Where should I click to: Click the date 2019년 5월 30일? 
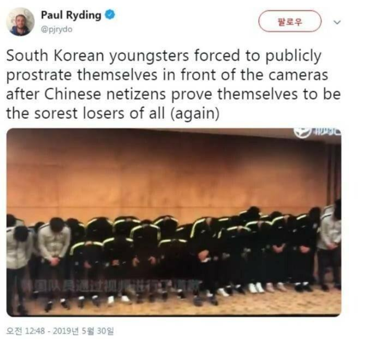pos(83,331)
